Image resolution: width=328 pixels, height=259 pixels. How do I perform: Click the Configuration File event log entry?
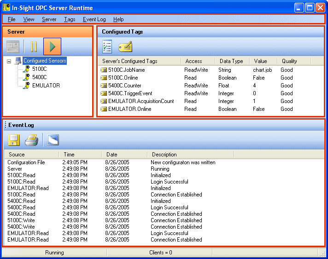26,162
